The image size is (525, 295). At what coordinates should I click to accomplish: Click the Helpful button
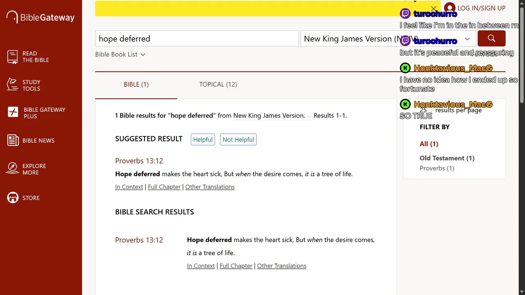(x=203, y=139)
